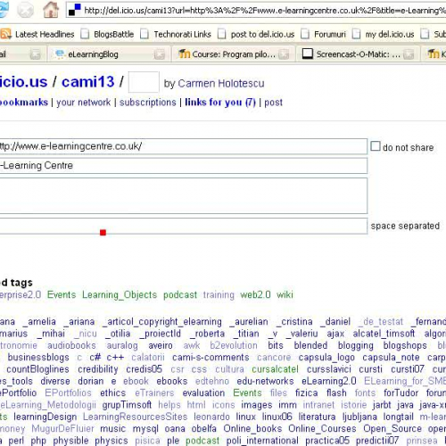Open links for you (7)
This screenshot has width=446, height=446.
click(220, 103)
